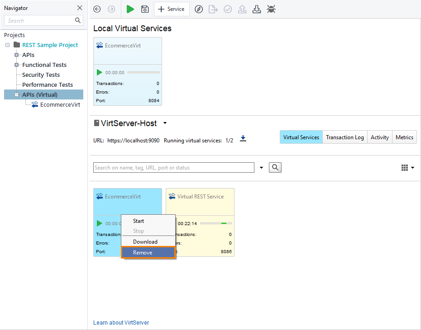This screenshot has width=421, height=330.
Task: Click the export service toolbar icon
Action: pos(213,9)
